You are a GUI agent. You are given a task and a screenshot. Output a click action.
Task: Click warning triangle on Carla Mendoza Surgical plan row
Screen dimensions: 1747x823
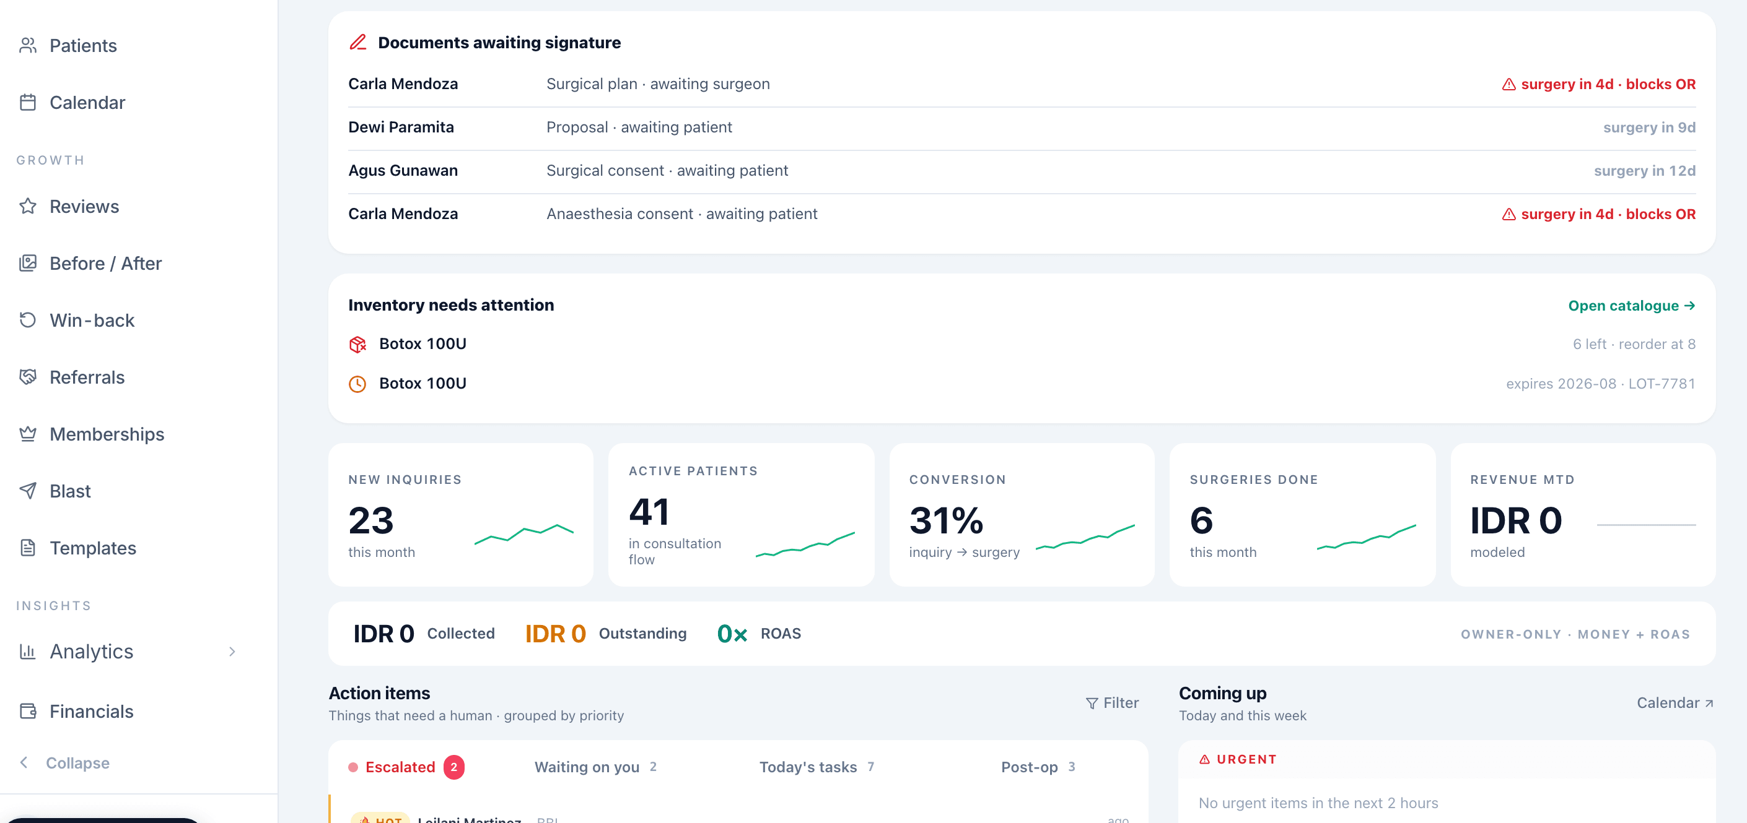[1508, 84]
